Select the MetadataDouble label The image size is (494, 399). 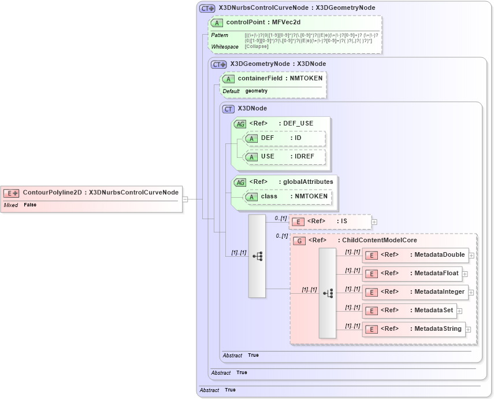422,254
